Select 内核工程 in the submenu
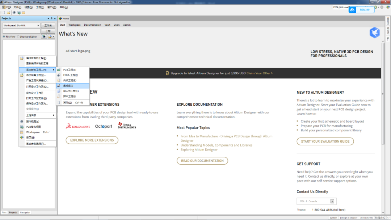This screenshot has height=220, width=391. coord(73,80)
